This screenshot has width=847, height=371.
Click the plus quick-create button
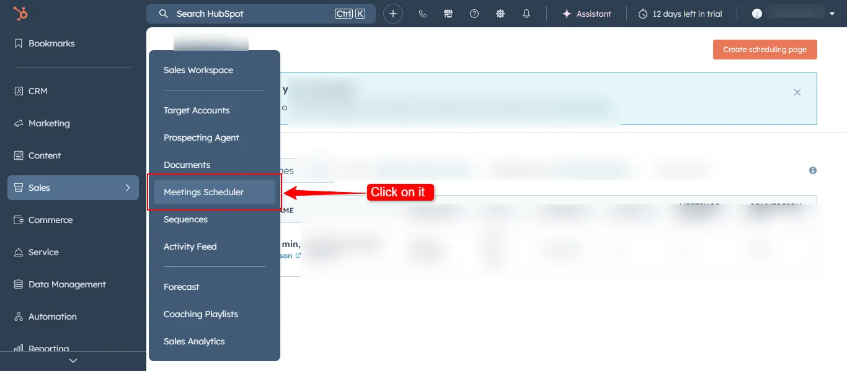(393, 14)
